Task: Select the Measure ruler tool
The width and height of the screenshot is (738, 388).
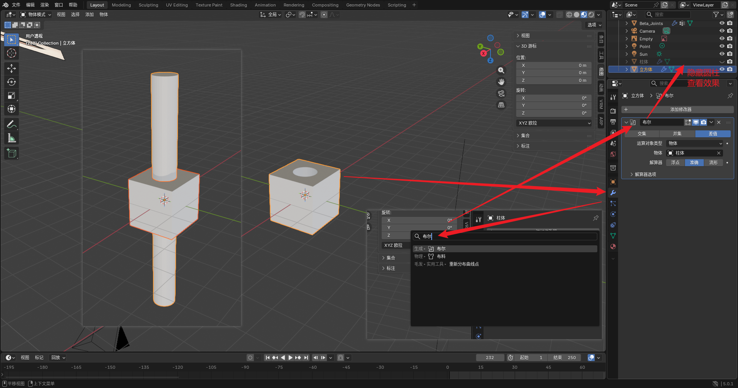Action: 12,138
